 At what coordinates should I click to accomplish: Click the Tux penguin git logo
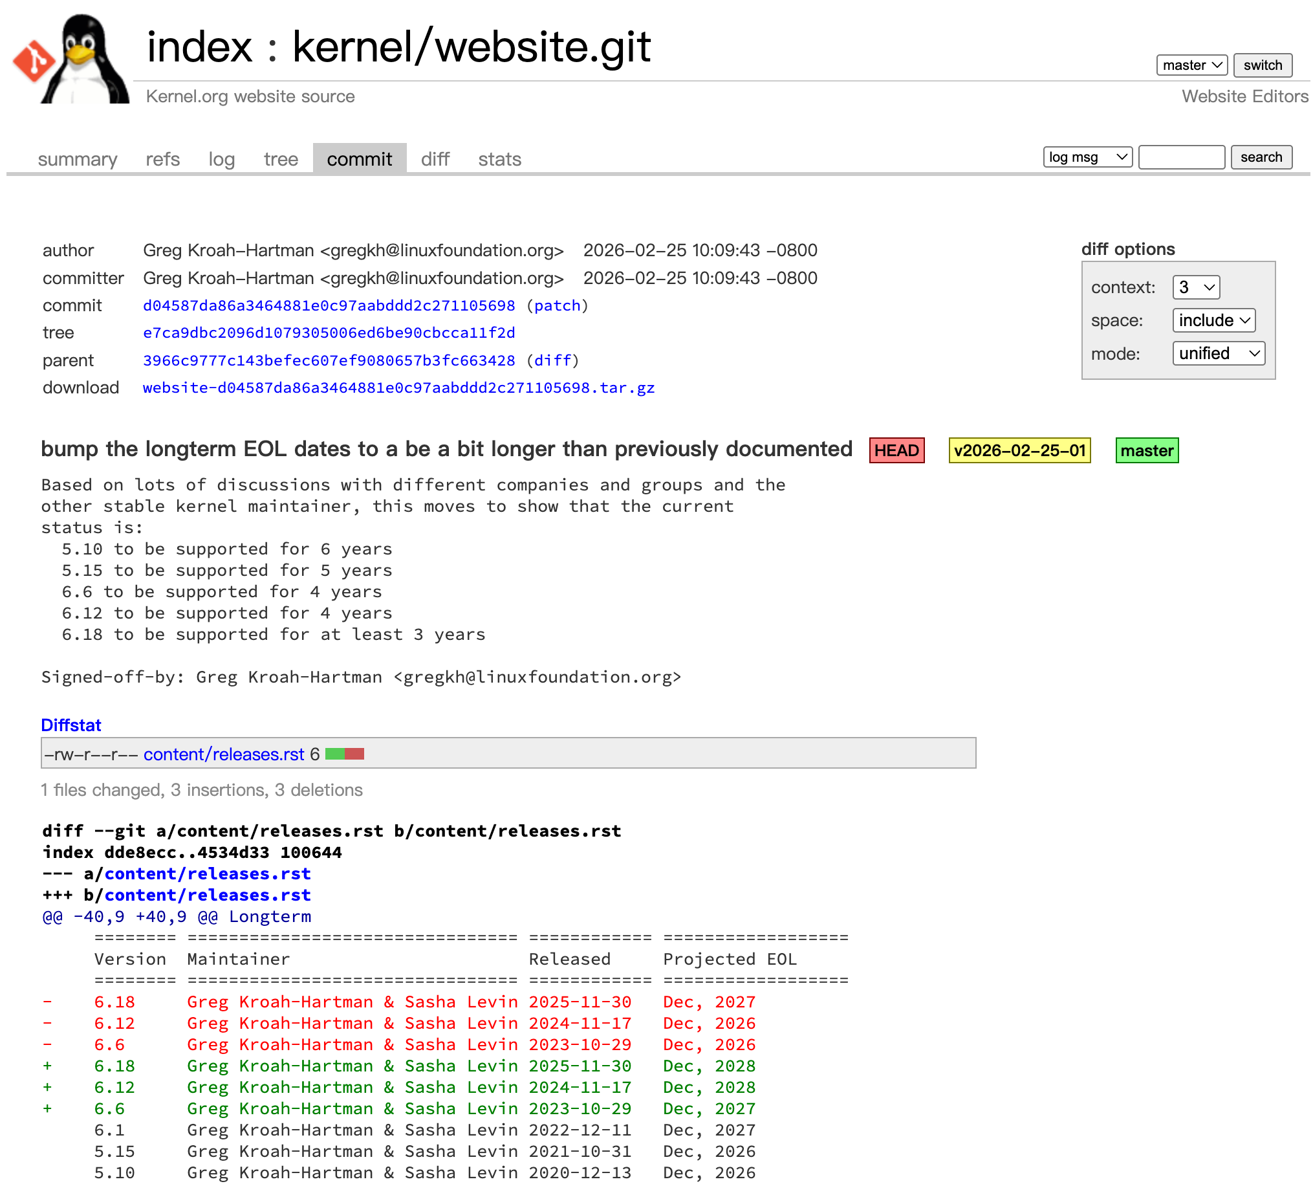point(72,59)
